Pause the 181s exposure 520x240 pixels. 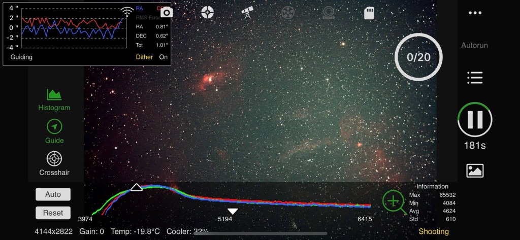(x=475, y=120)
